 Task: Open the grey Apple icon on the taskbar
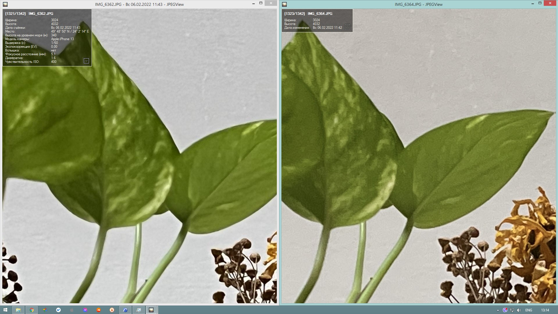[72, 310]
